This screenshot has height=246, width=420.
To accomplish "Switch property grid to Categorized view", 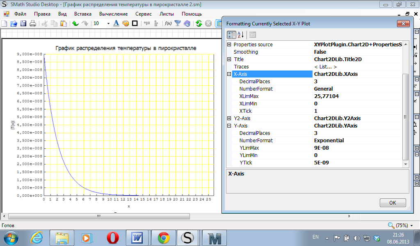I will tap(231, 35).
